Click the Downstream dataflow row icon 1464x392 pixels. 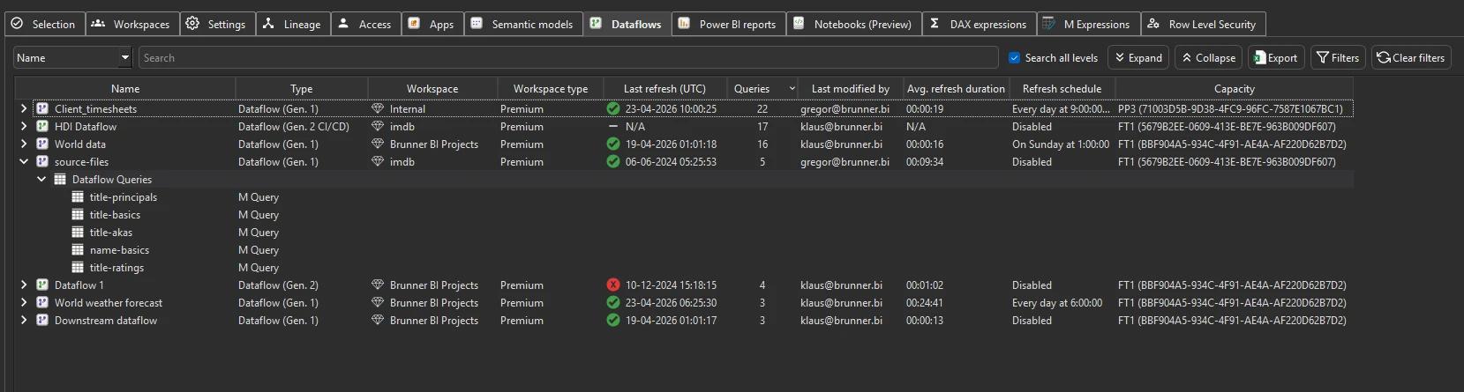click(x=41, y=321)
